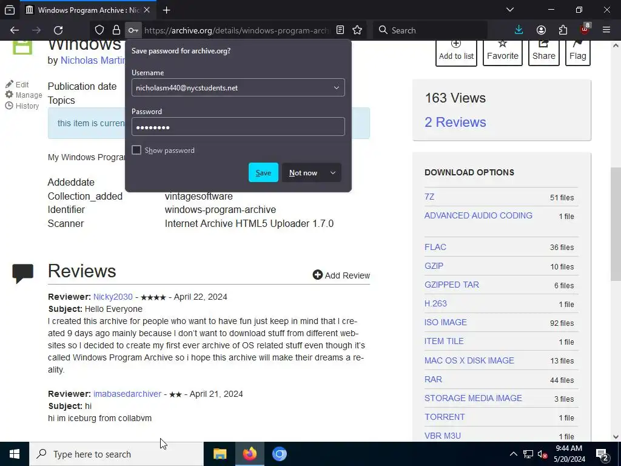The height and width of the screenshot is (466, 621).
Task: Click the VBR M3U download option
Action: pos(442,436)
